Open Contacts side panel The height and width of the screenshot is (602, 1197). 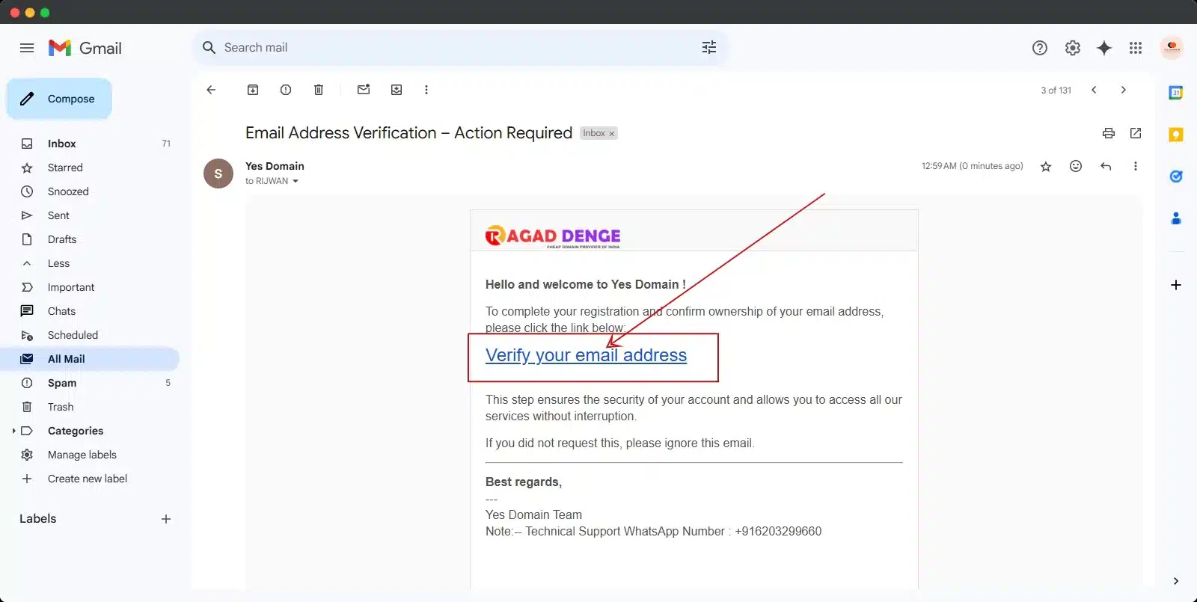[x=1176, y=218]
